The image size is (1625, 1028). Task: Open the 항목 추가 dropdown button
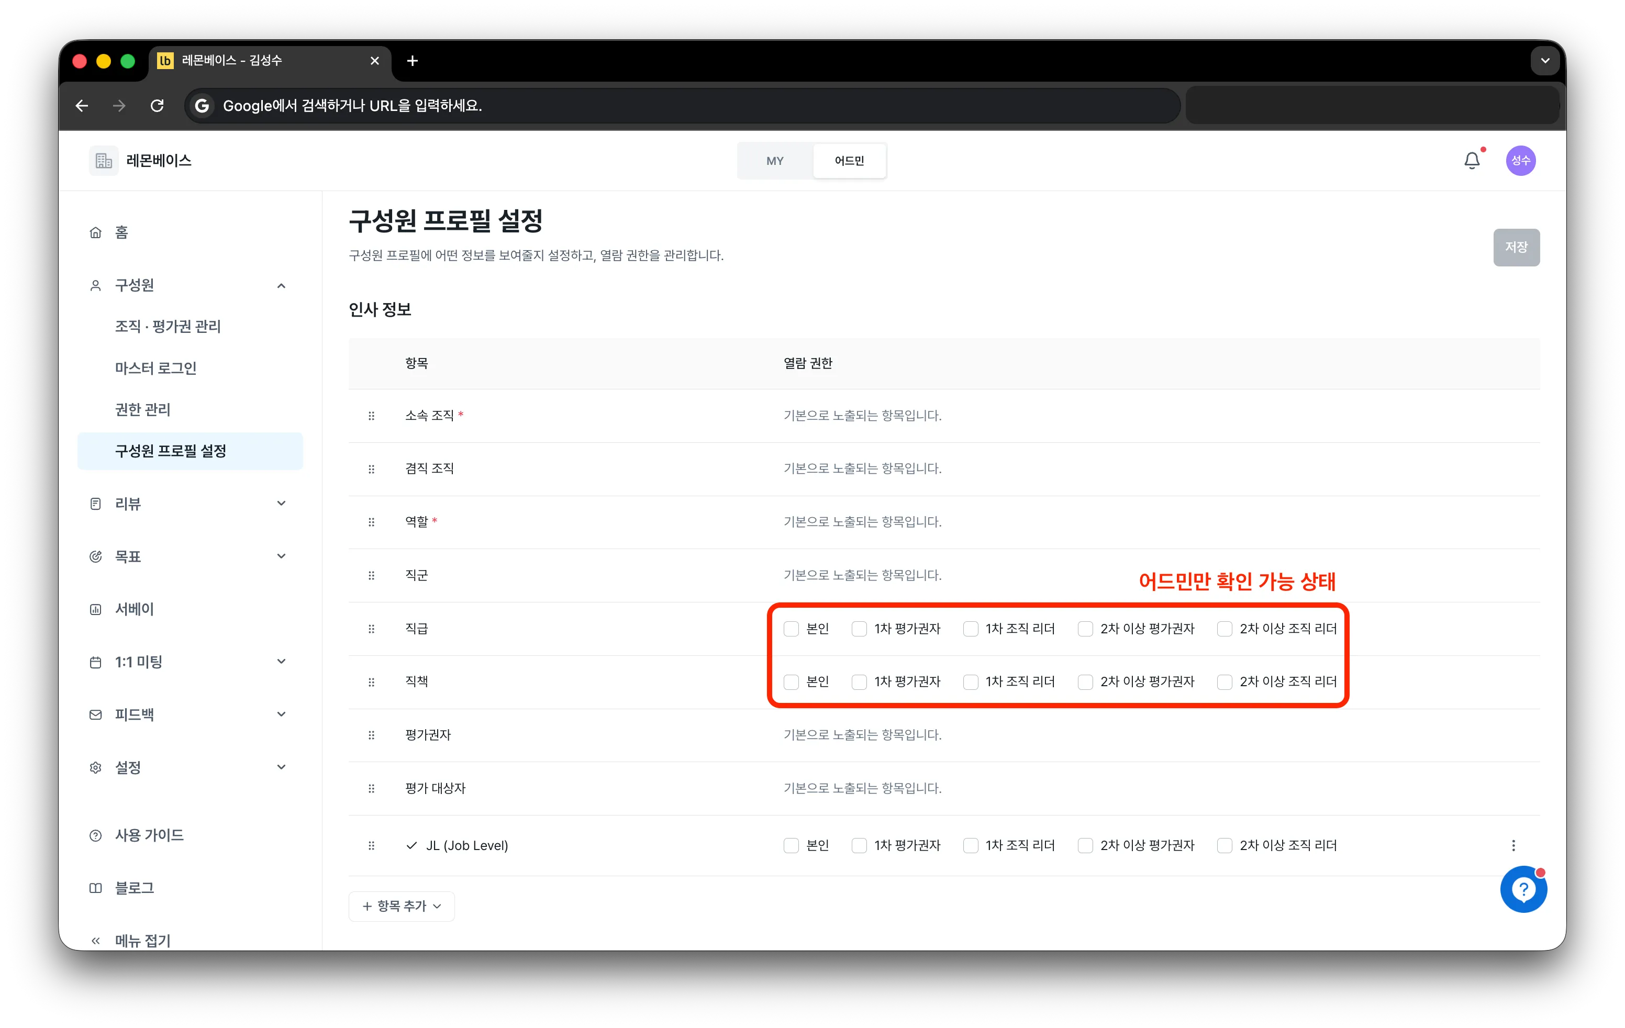[x=402, y=906]
